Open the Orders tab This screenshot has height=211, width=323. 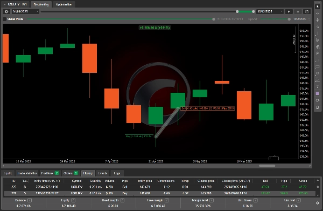click(71, 173)
